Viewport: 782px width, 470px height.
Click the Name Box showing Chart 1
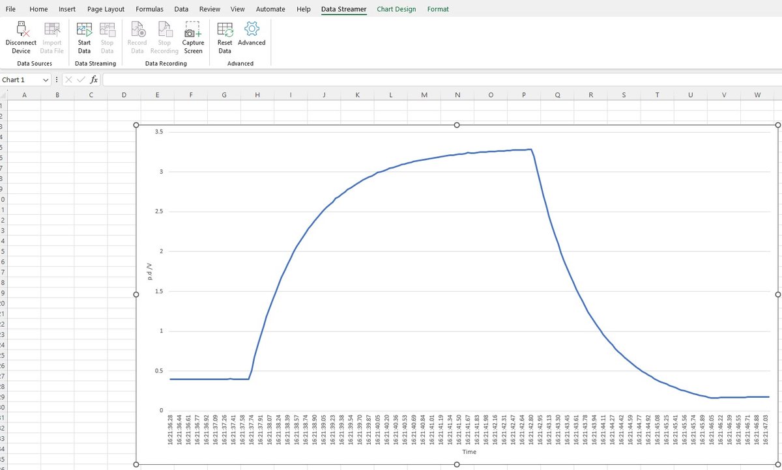tap(20, 79)
